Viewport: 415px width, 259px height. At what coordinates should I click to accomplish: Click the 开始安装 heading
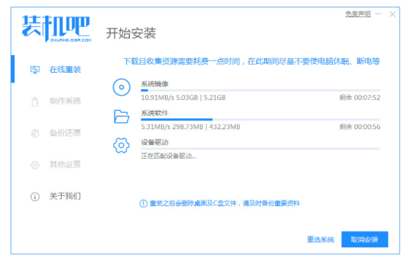[x=131, y=33]
